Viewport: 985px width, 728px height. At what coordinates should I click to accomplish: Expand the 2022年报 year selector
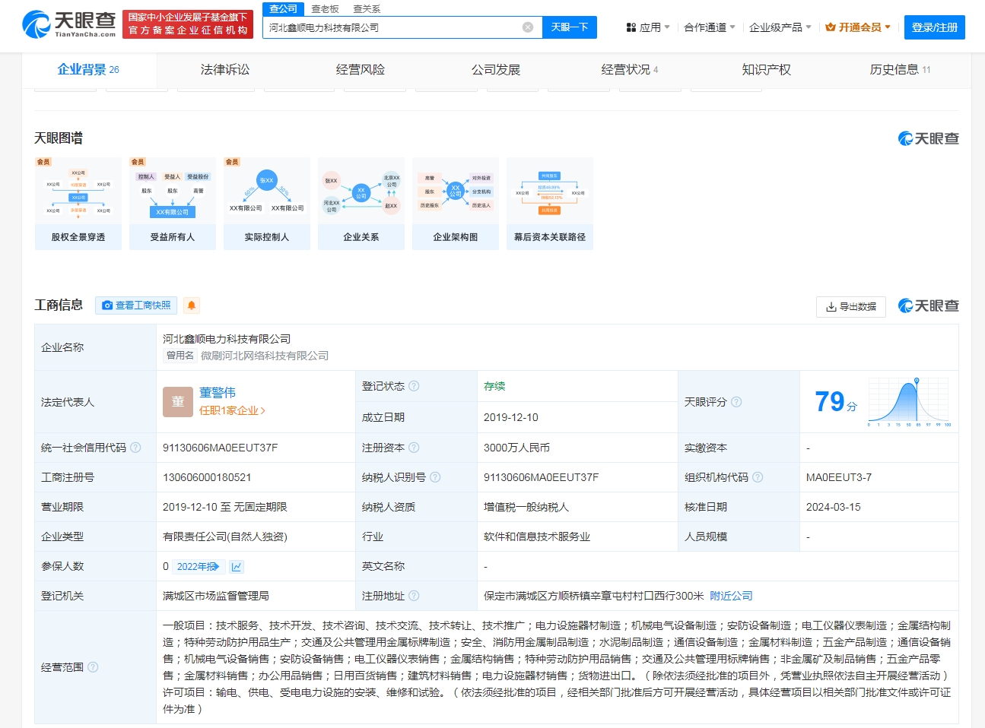tap(198, 566)
